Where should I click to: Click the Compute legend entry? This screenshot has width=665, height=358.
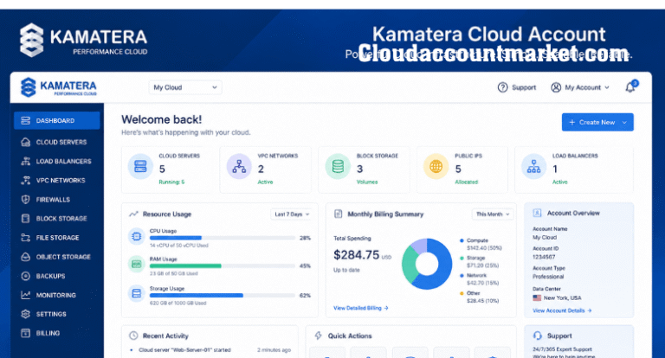481,244
